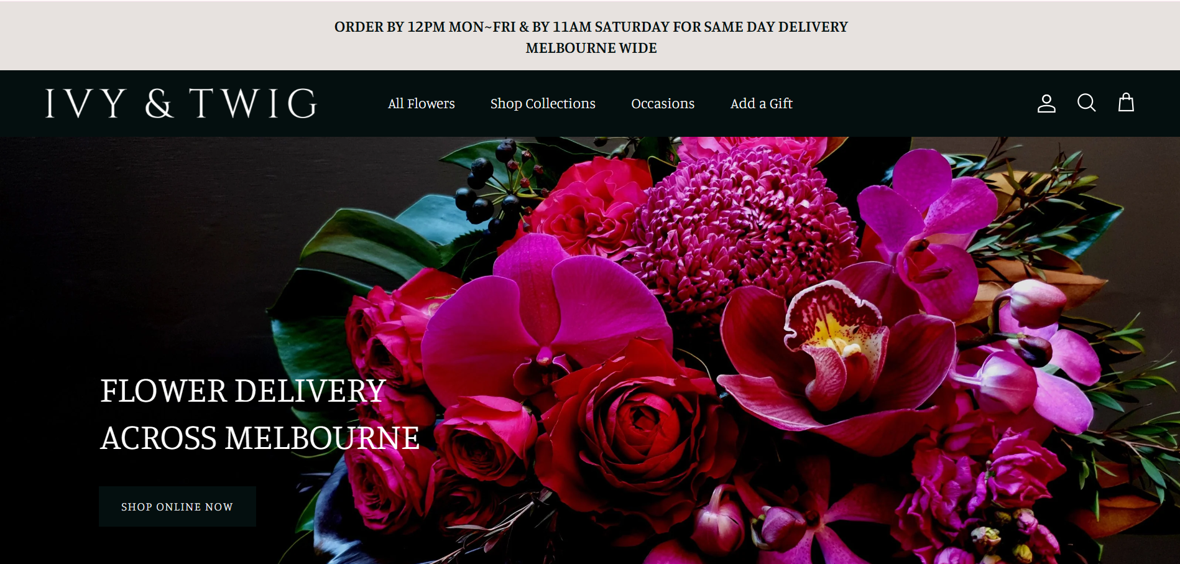Expand the Shop Collections menu

[x=542, y=104]
